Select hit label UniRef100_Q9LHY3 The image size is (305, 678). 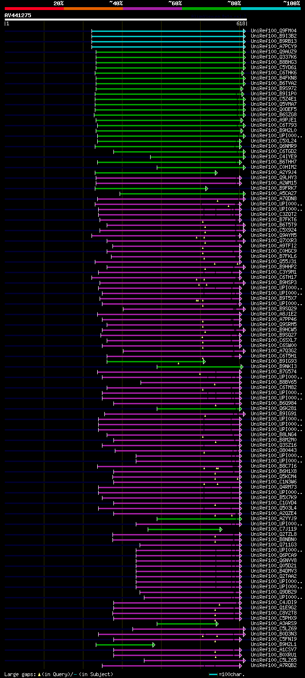pyautogui.click(x=274, y=177)
